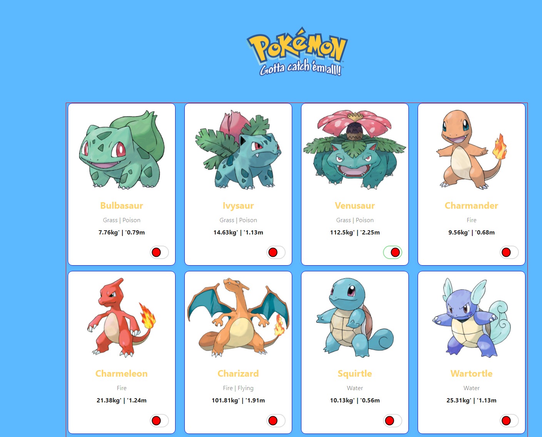Click the Charizard name heading
Screen dimensions: 542x437
pyautogui.click(x=238, y=374)
